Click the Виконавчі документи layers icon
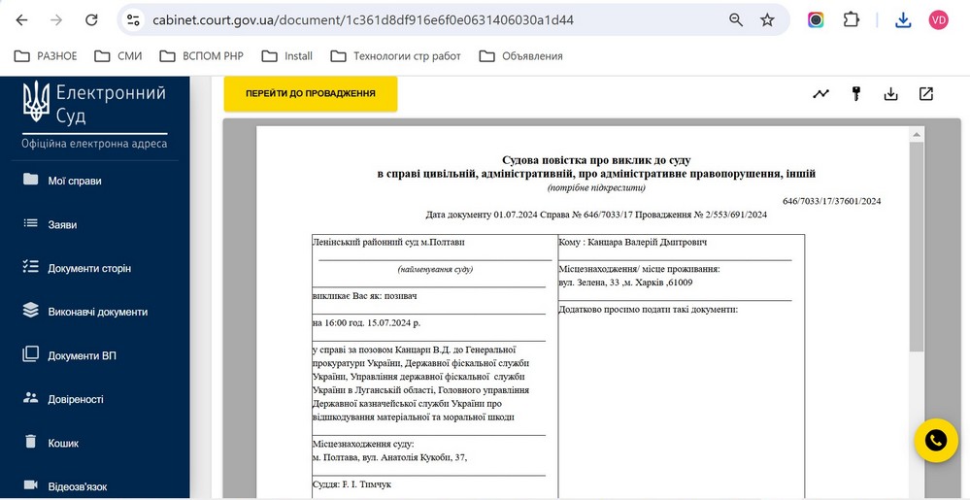Image resolution: width=970 pixels, height=500 pixels. point(30,310)
